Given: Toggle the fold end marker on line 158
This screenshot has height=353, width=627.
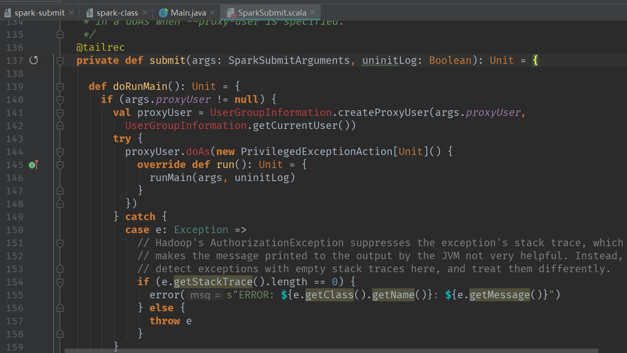Looking at the screenshot, I should pyautogui.click(x=60, y=334).
